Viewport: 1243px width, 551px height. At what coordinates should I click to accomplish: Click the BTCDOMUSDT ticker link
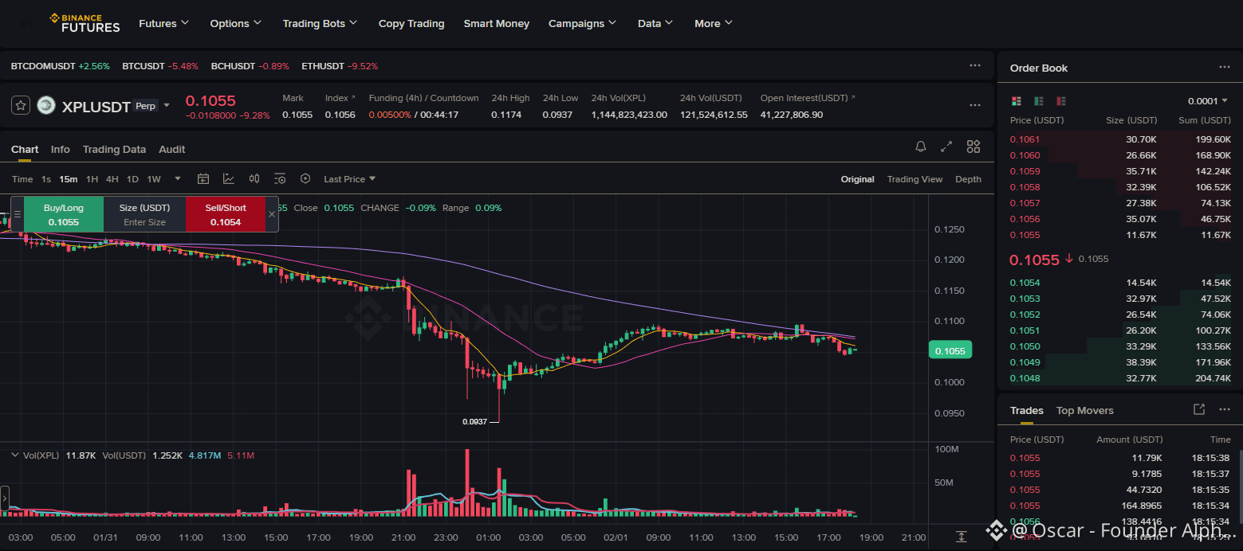61,65
